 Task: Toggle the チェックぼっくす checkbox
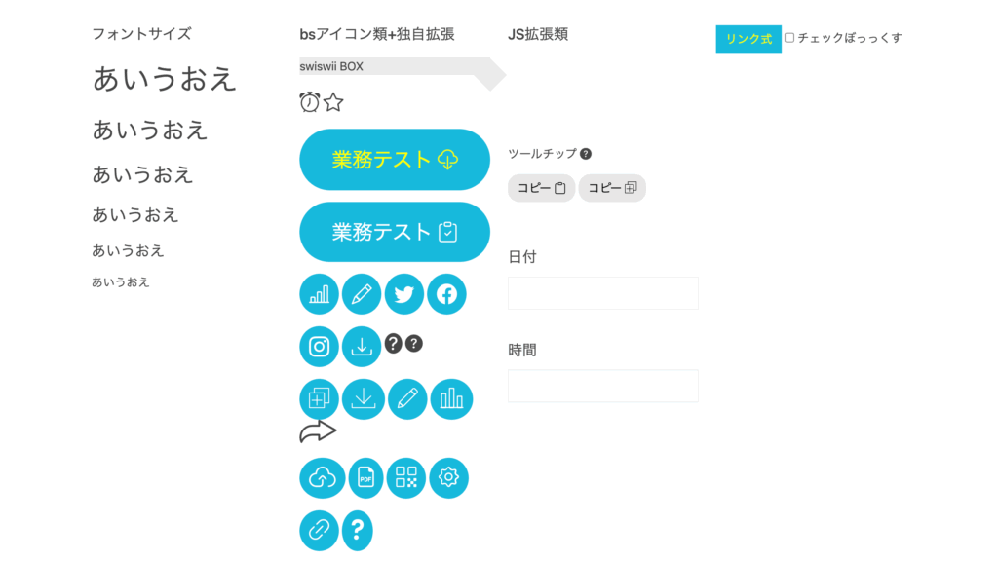pos(789,39)
